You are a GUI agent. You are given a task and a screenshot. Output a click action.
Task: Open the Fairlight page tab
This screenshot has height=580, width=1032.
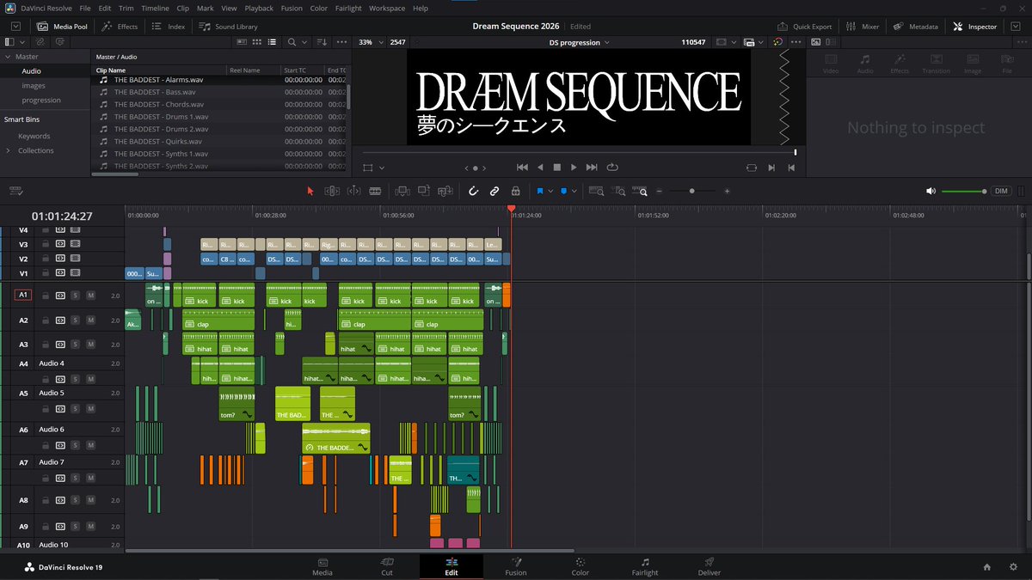pyautogui.click(x=645, y=567)
